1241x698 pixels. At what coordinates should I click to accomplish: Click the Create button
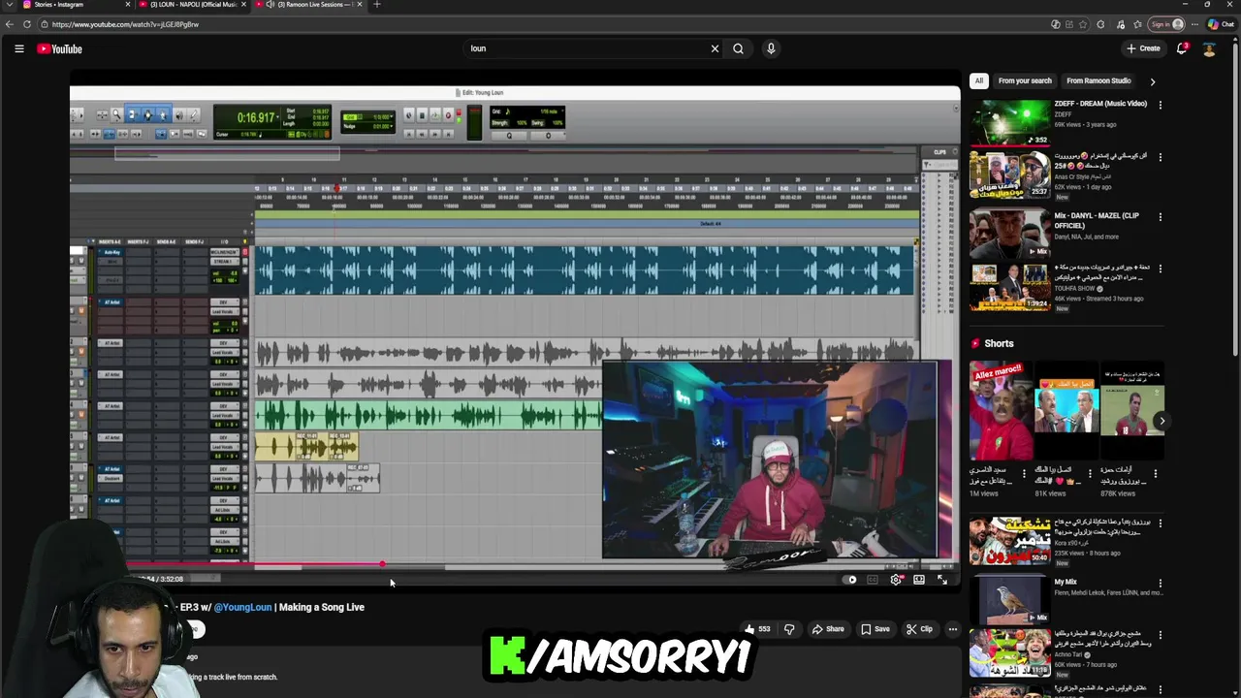(x=1143, y=48)
